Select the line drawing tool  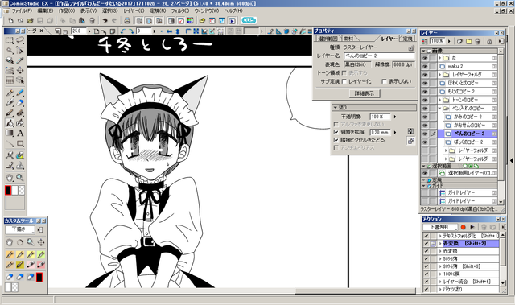(10, 143)
